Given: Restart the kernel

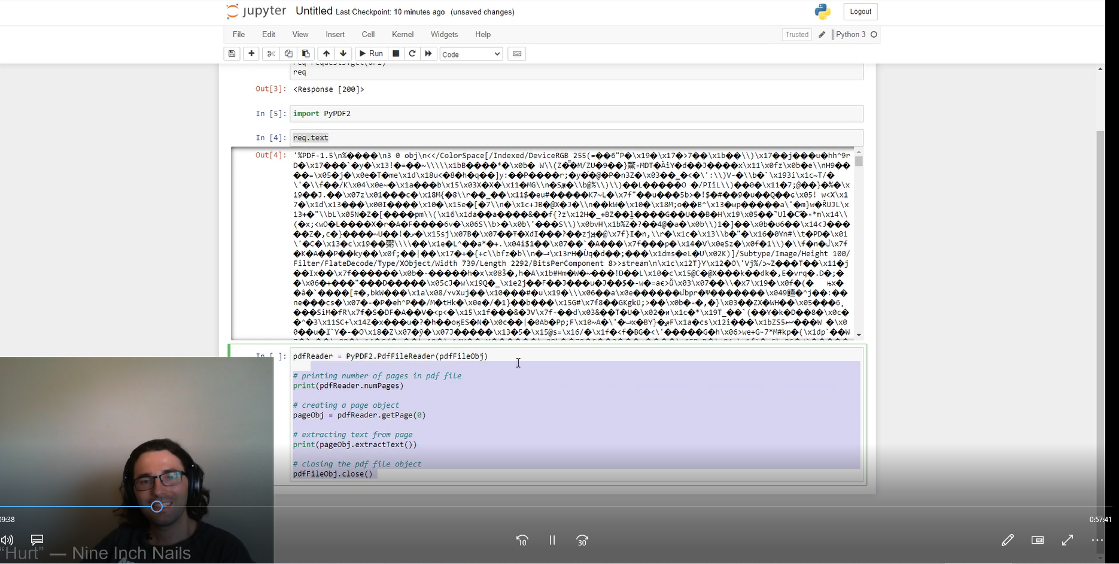Looking at the screenshot, I should point(412,54).
